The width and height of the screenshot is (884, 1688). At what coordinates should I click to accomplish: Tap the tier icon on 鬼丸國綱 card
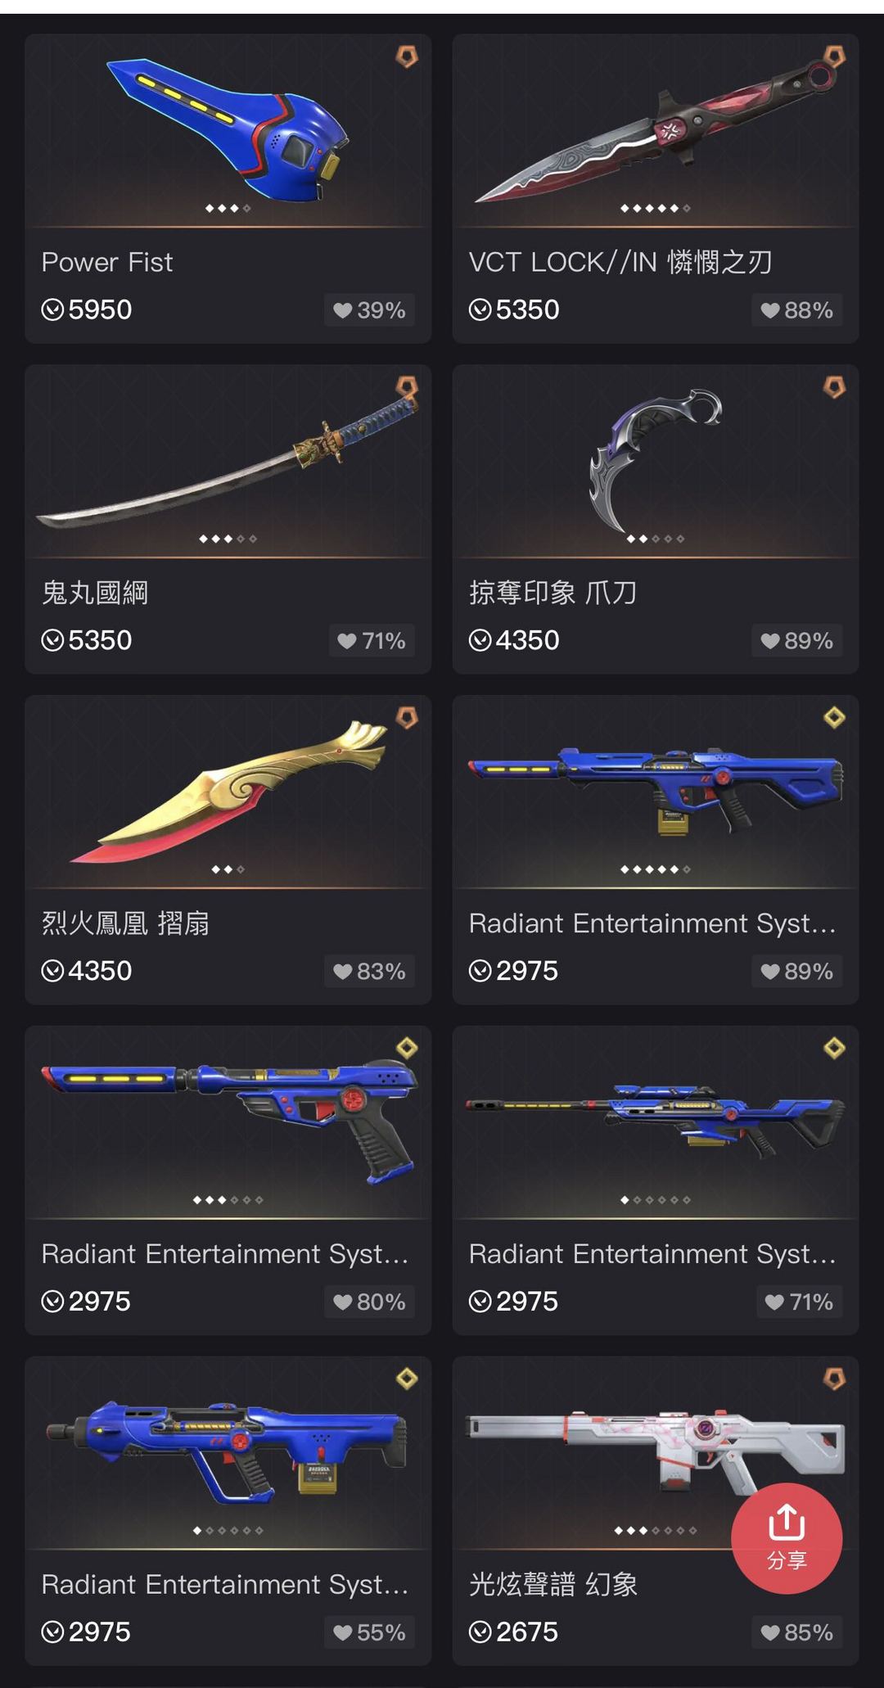point(407,387)
